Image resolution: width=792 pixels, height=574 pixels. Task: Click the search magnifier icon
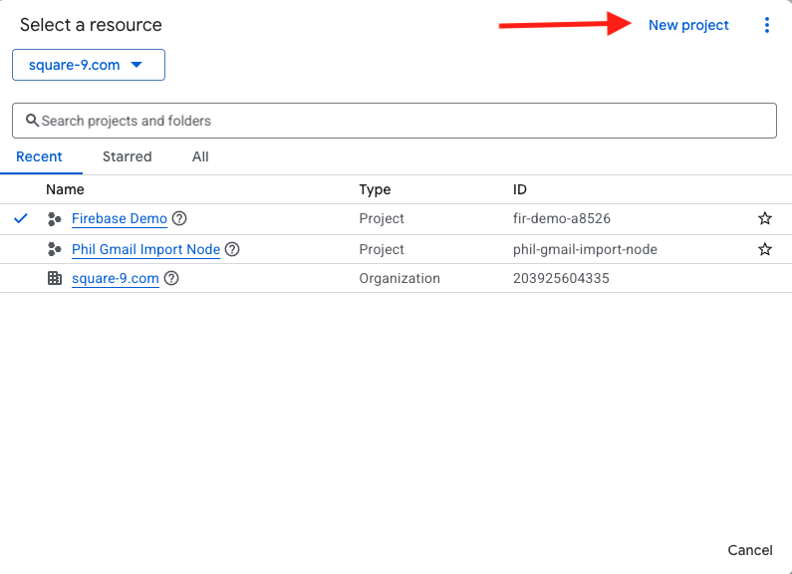tap(32, 121)
